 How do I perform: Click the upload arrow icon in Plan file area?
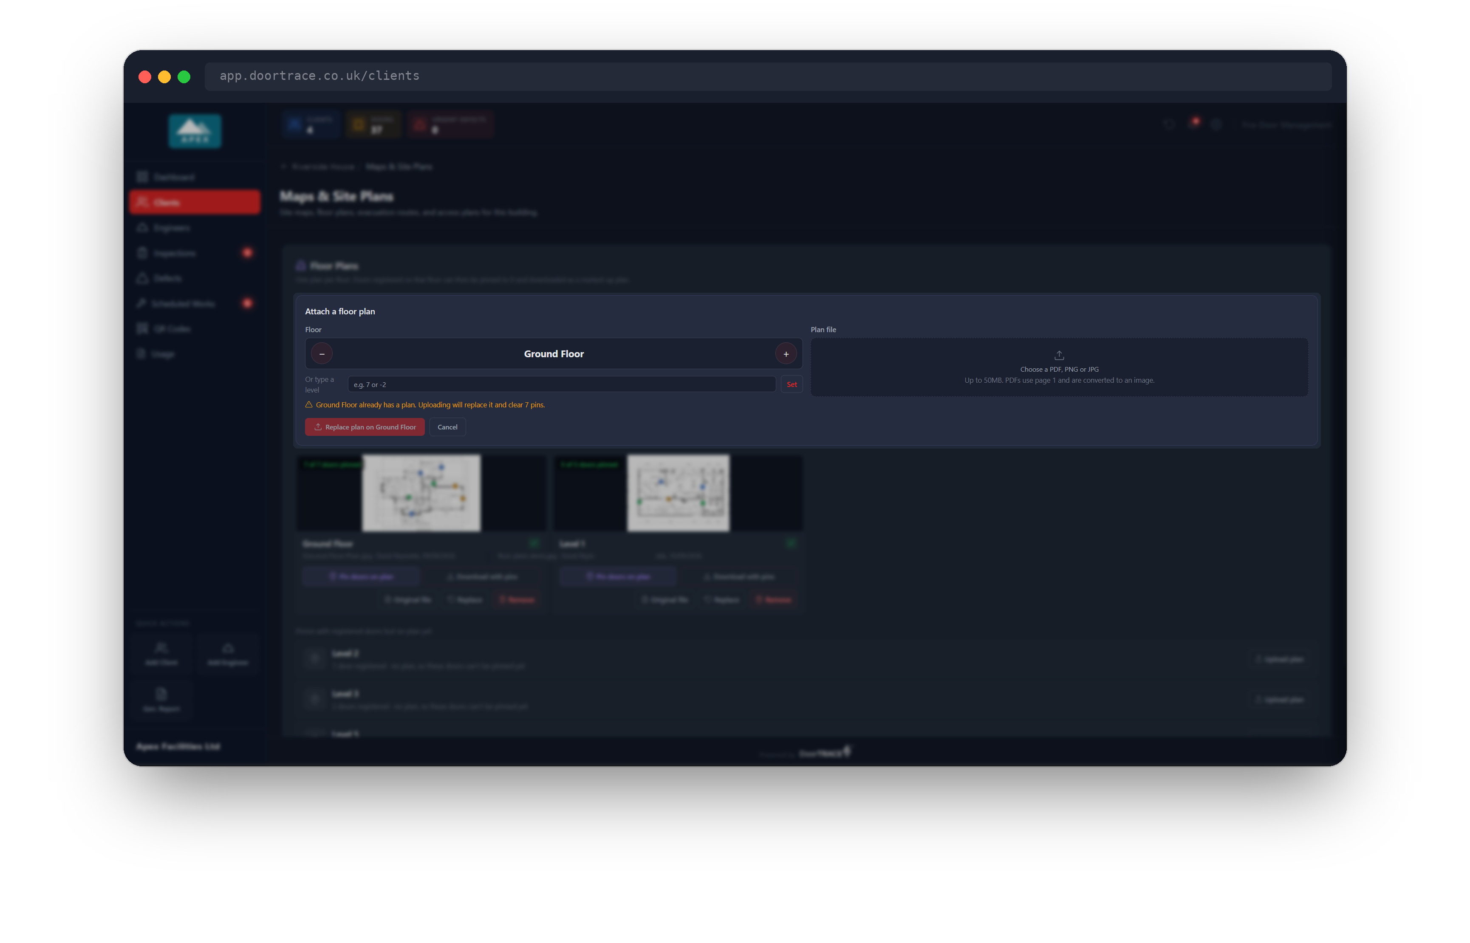[x=1059, y=355]
